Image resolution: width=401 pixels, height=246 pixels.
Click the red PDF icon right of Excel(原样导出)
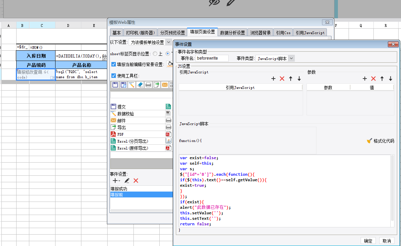click(x=168, y=148)
